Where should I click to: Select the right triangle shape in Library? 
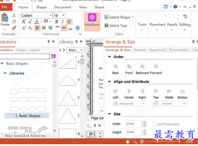tap(68, 63)
